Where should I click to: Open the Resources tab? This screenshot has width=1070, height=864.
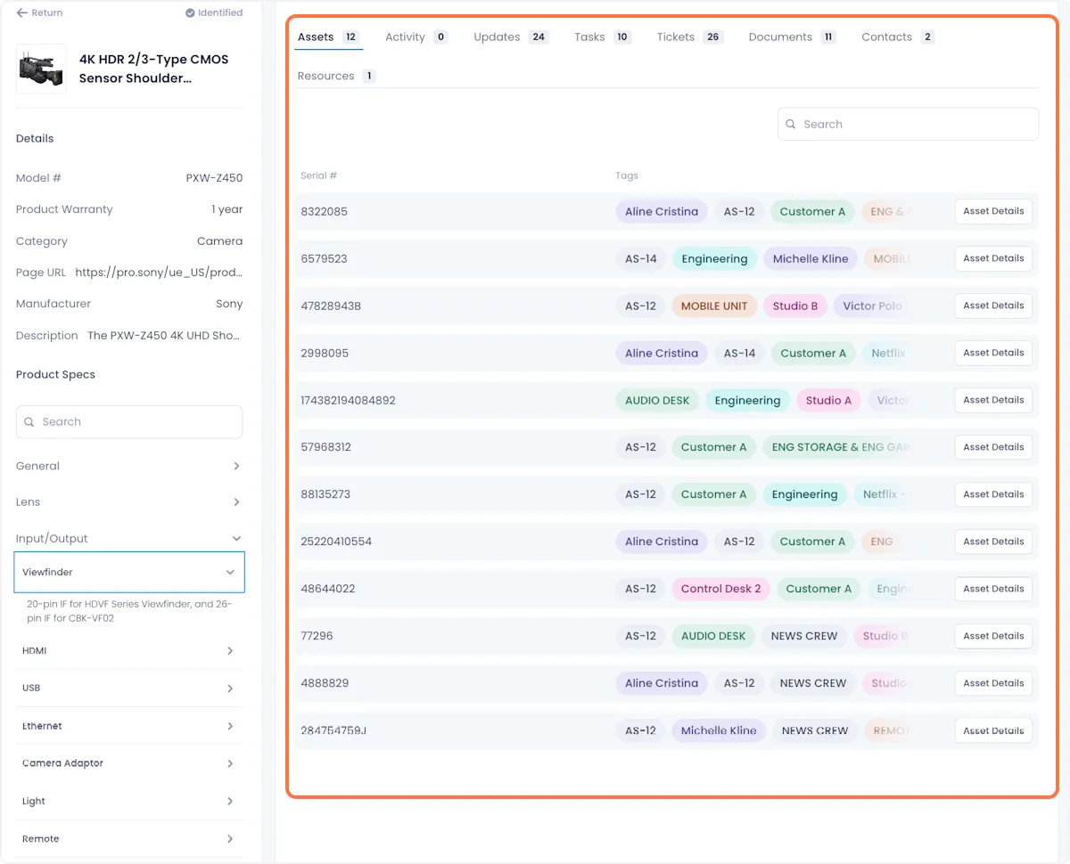(336, 77)
